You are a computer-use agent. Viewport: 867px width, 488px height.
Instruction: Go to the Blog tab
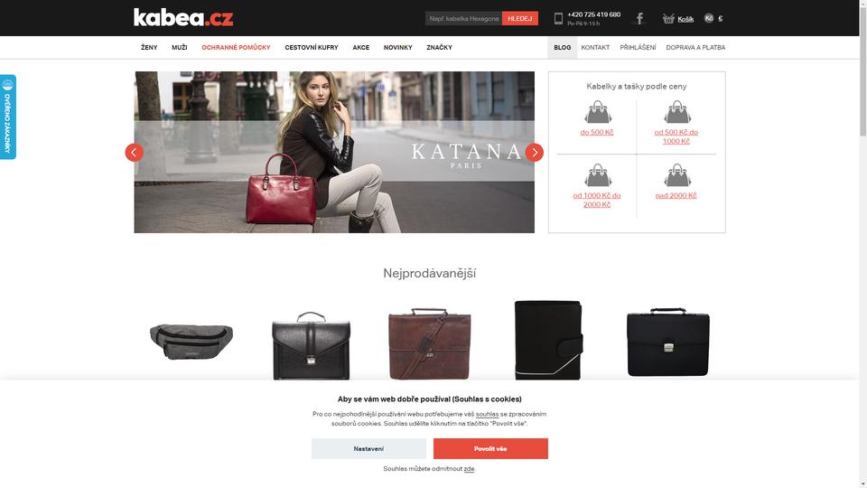pos(563,48)
